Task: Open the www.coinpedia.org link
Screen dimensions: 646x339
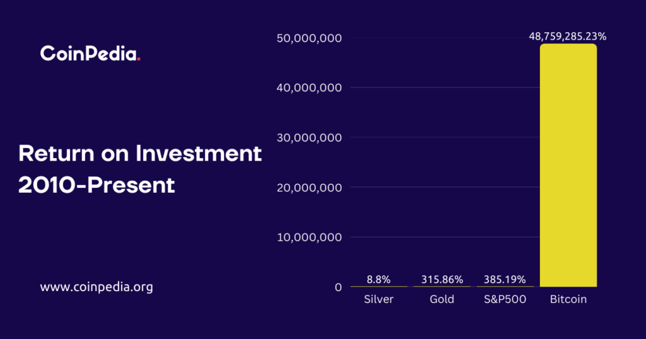Action: 97,287
